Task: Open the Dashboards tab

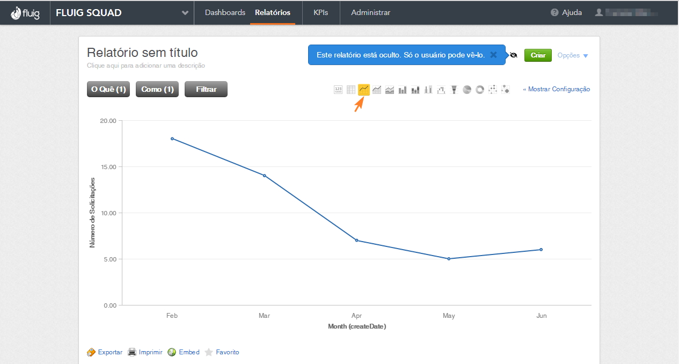Action: coord(225,12)
